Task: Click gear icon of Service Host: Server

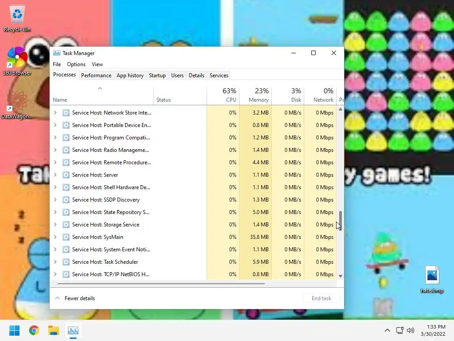Action: coord(66,175)
